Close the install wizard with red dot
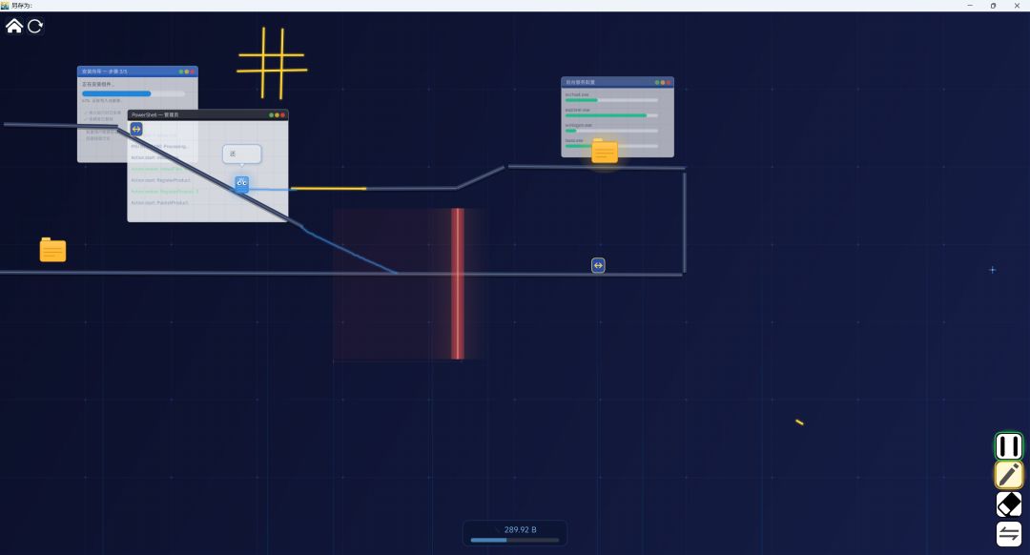Screen dimensions: 1030x555 pos(193,72)
